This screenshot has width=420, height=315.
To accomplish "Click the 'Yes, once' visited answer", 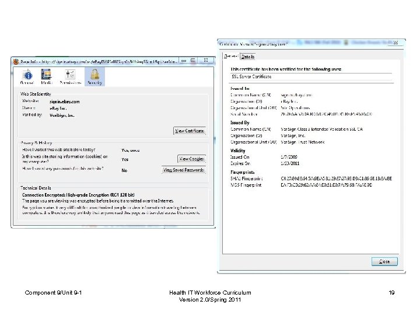I will (x=131, y=150).
